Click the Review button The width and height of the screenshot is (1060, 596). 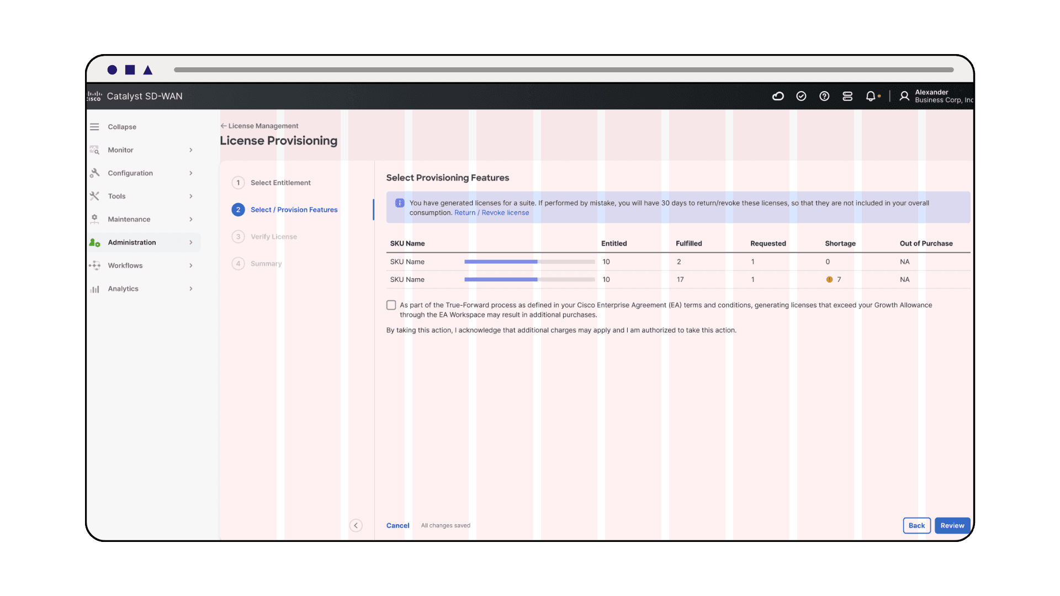[952, 526]
